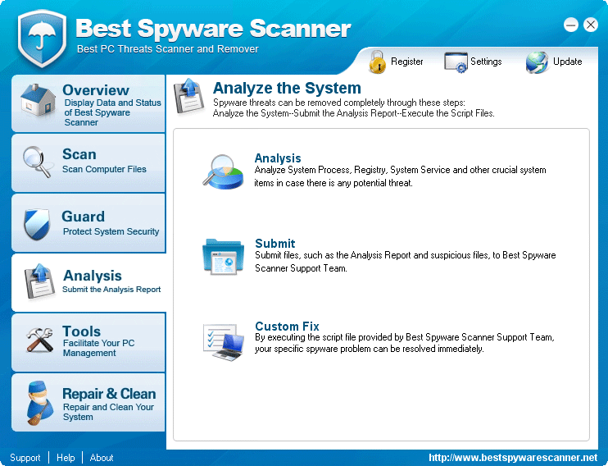Screen dimensions: 608x466
Task: Open the Overview tab
Action: [88, 103]
